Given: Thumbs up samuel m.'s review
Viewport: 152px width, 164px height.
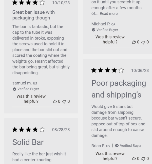Looking at the screenshot, I should tap(55, 101).
